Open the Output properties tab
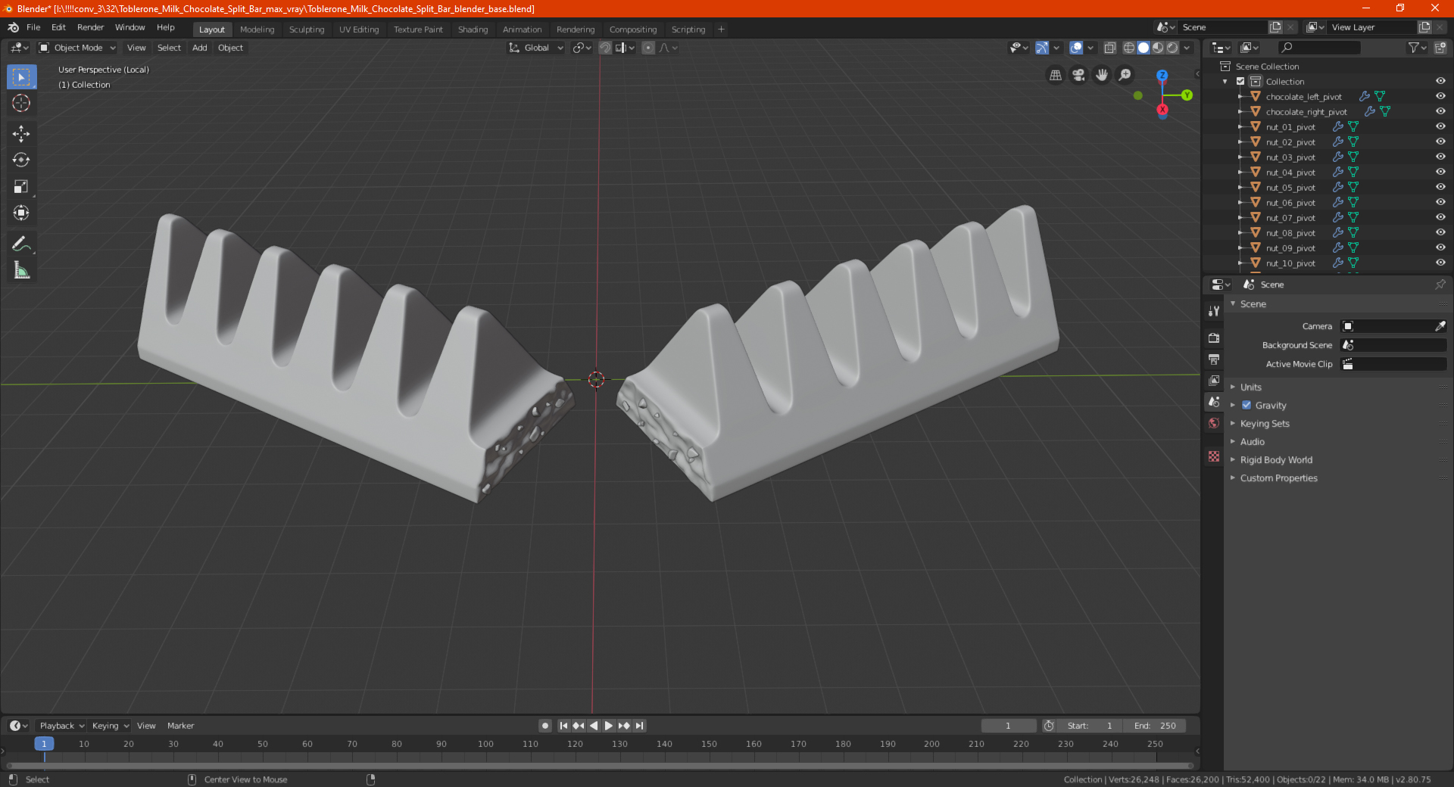 [1214, 359]
